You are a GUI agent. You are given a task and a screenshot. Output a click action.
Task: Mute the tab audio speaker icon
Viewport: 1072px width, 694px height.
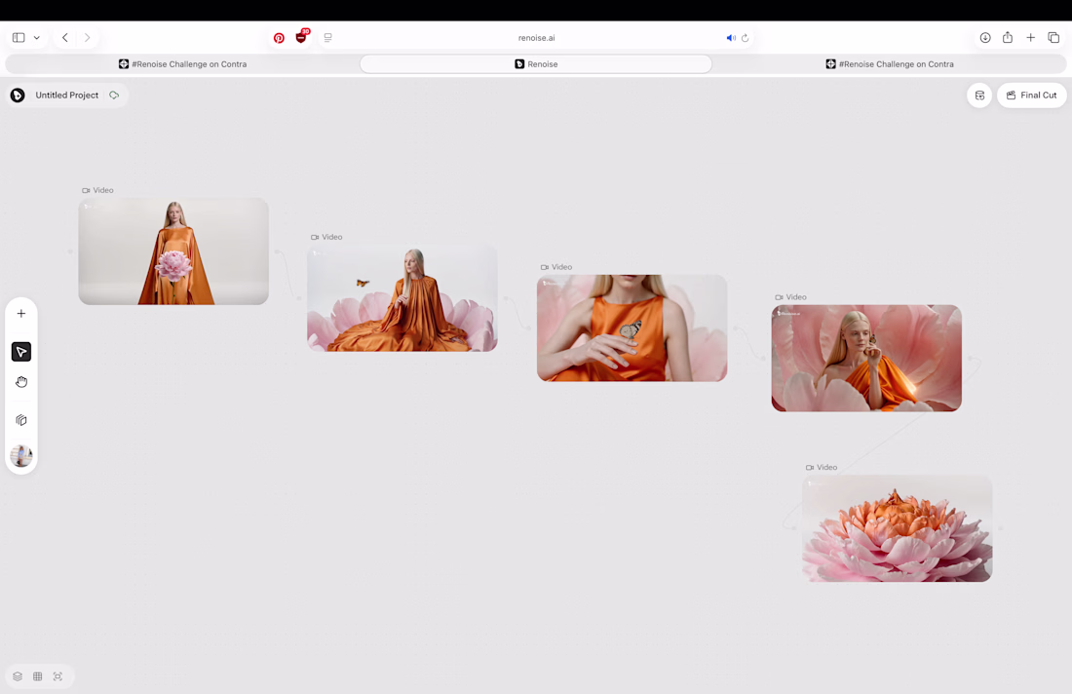731,38
